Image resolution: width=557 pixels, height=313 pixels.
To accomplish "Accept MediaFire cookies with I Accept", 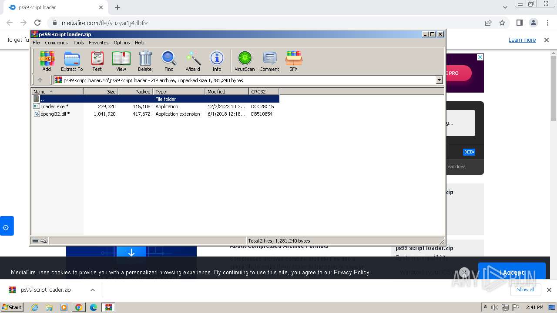I will click(512, 273).
